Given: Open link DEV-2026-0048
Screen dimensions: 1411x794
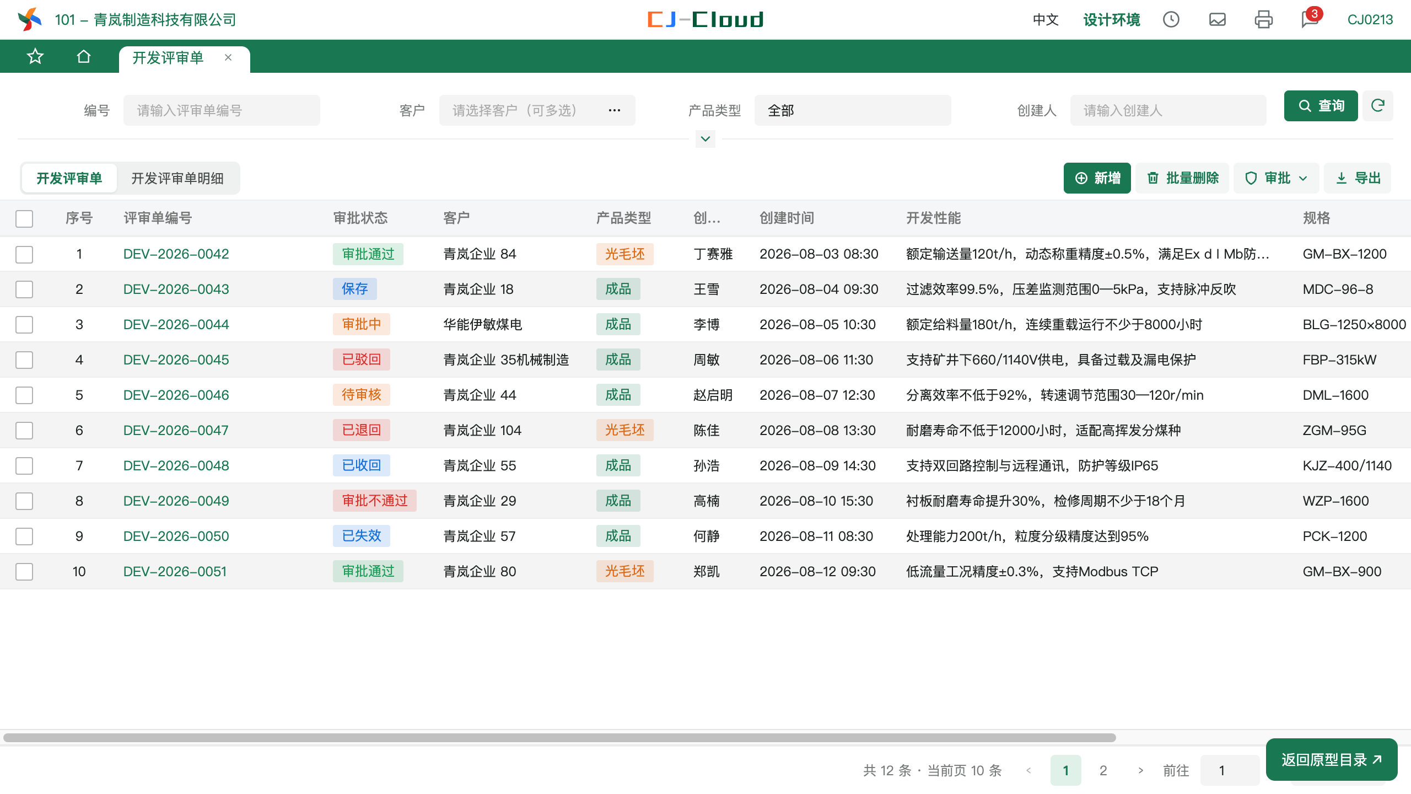Looking at the screenshot, I should tap(176, 466).
